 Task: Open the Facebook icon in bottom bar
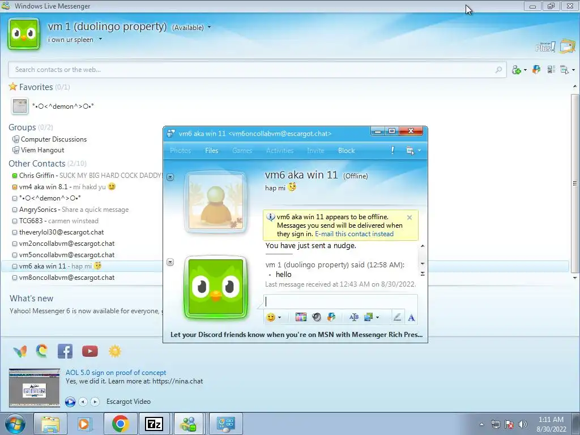click(x=65, y=351)
